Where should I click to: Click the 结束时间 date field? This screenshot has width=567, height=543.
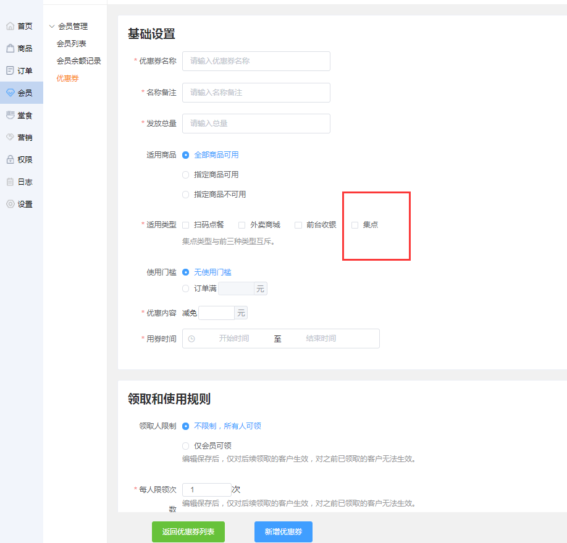(x=321, y=339)
